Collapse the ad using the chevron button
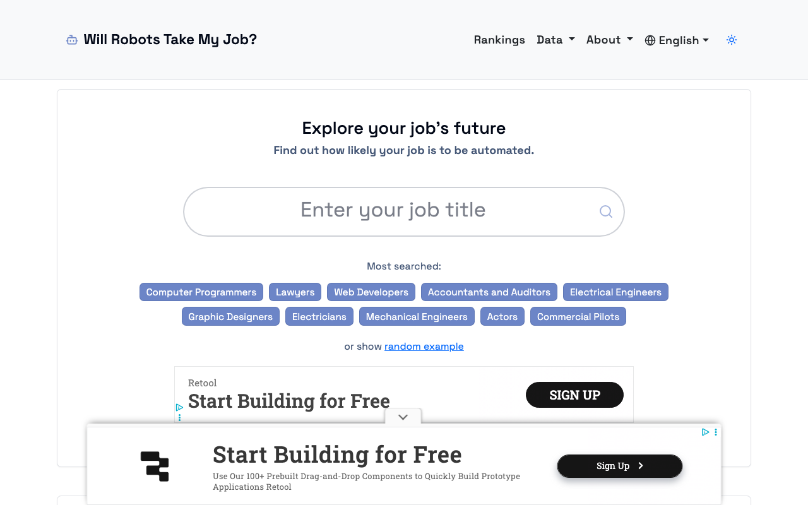 click(403, 417)
